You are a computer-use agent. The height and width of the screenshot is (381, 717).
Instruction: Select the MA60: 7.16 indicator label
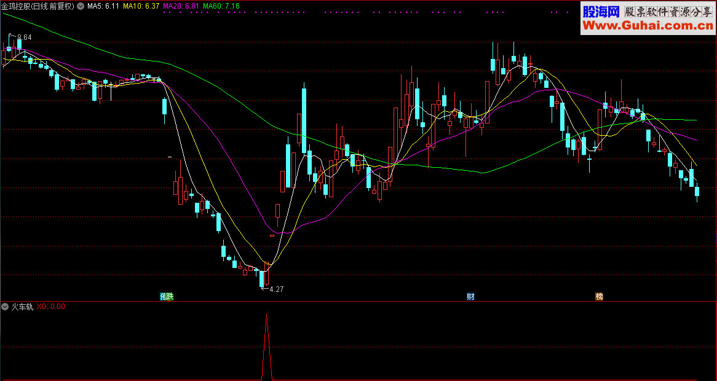[x=221, y=6]
